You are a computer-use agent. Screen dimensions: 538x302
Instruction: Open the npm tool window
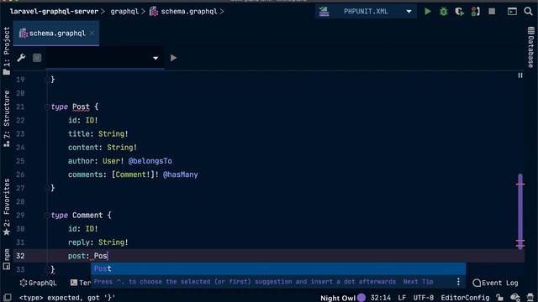click(x=7, y=259)
